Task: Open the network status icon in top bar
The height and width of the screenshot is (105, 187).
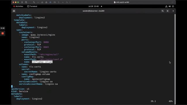Action: pos(166,6)
